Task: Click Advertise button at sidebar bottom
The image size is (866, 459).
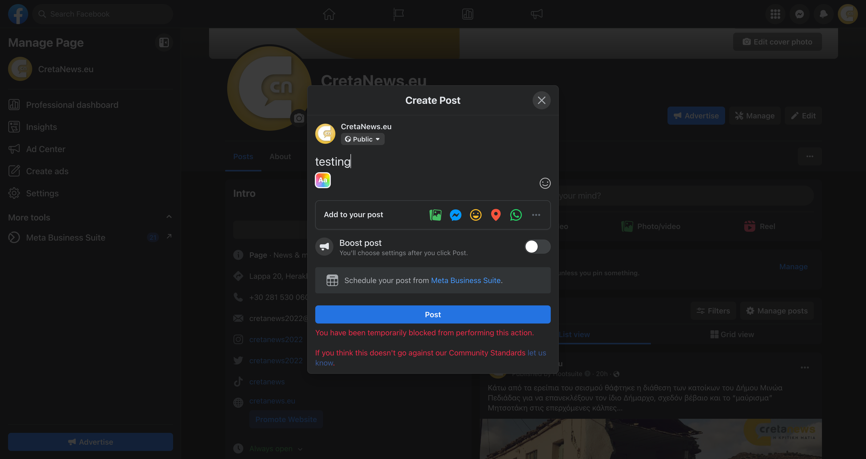Action: [90, 442]
